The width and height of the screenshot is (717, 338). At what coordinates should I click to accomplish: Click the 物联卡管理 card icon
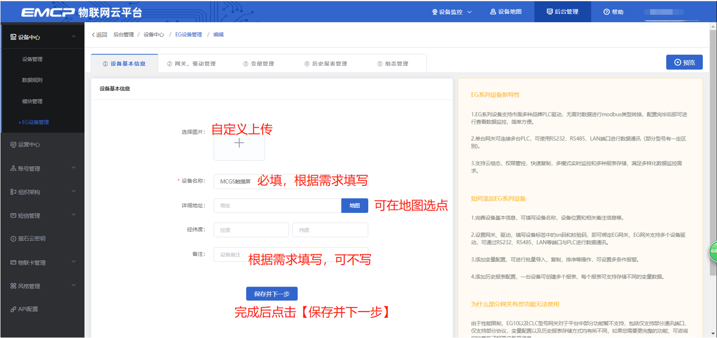point(13,263)
